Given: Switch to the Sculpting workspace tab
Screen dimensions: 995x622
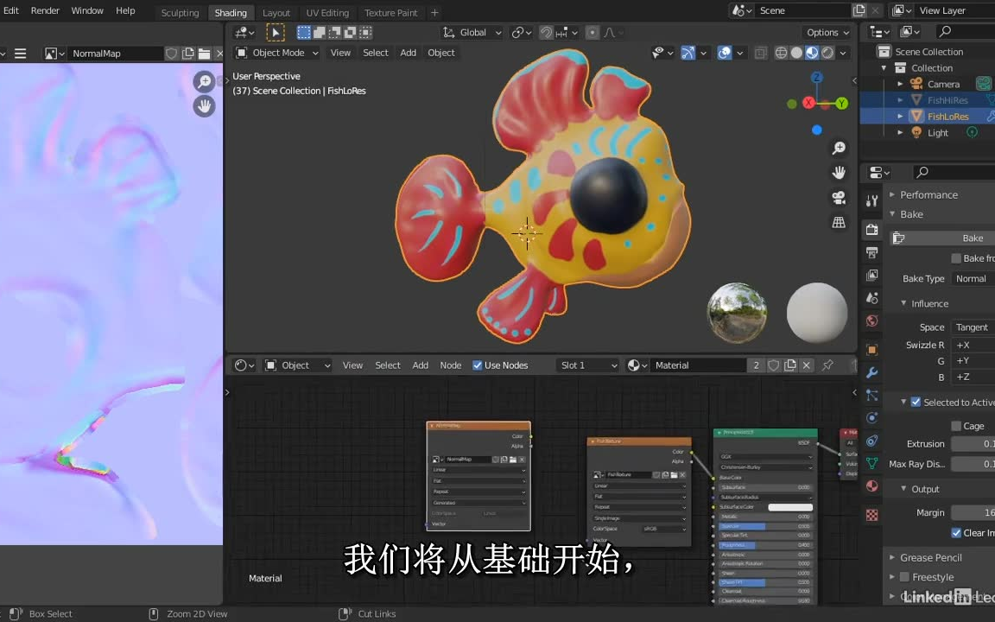Looking at the screenshot, I should click(x=180, y=12).
